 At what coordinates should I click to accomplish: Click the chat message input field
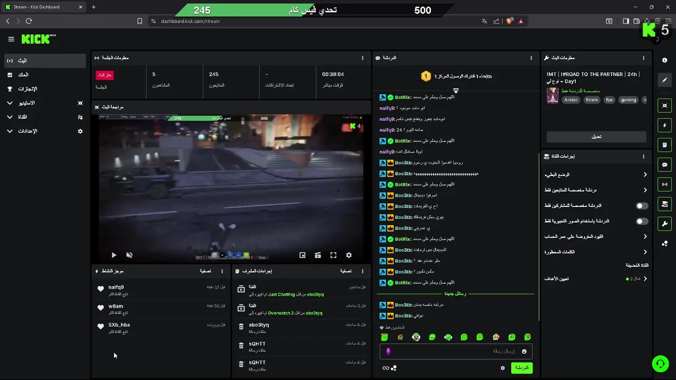tap(456, 351)
